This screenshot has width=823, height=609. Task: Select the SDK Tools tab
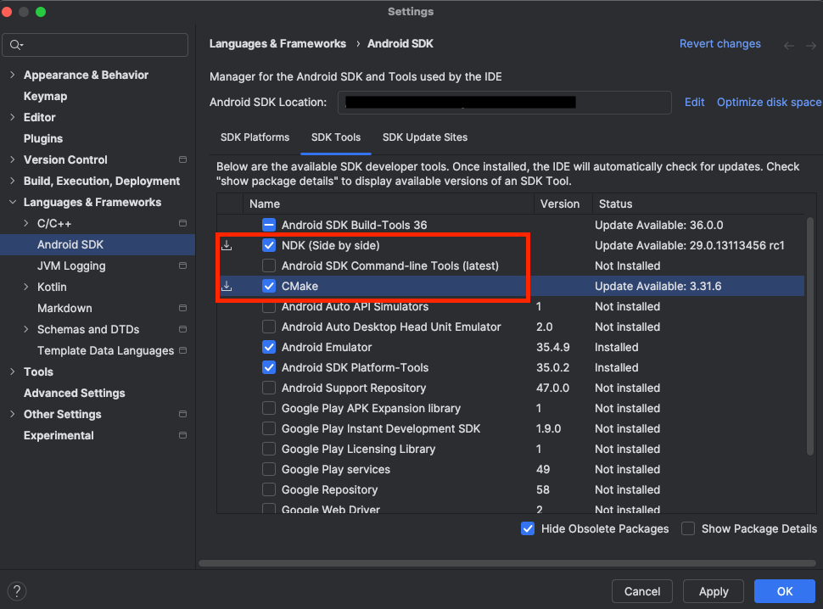click(x=336, y=137)
